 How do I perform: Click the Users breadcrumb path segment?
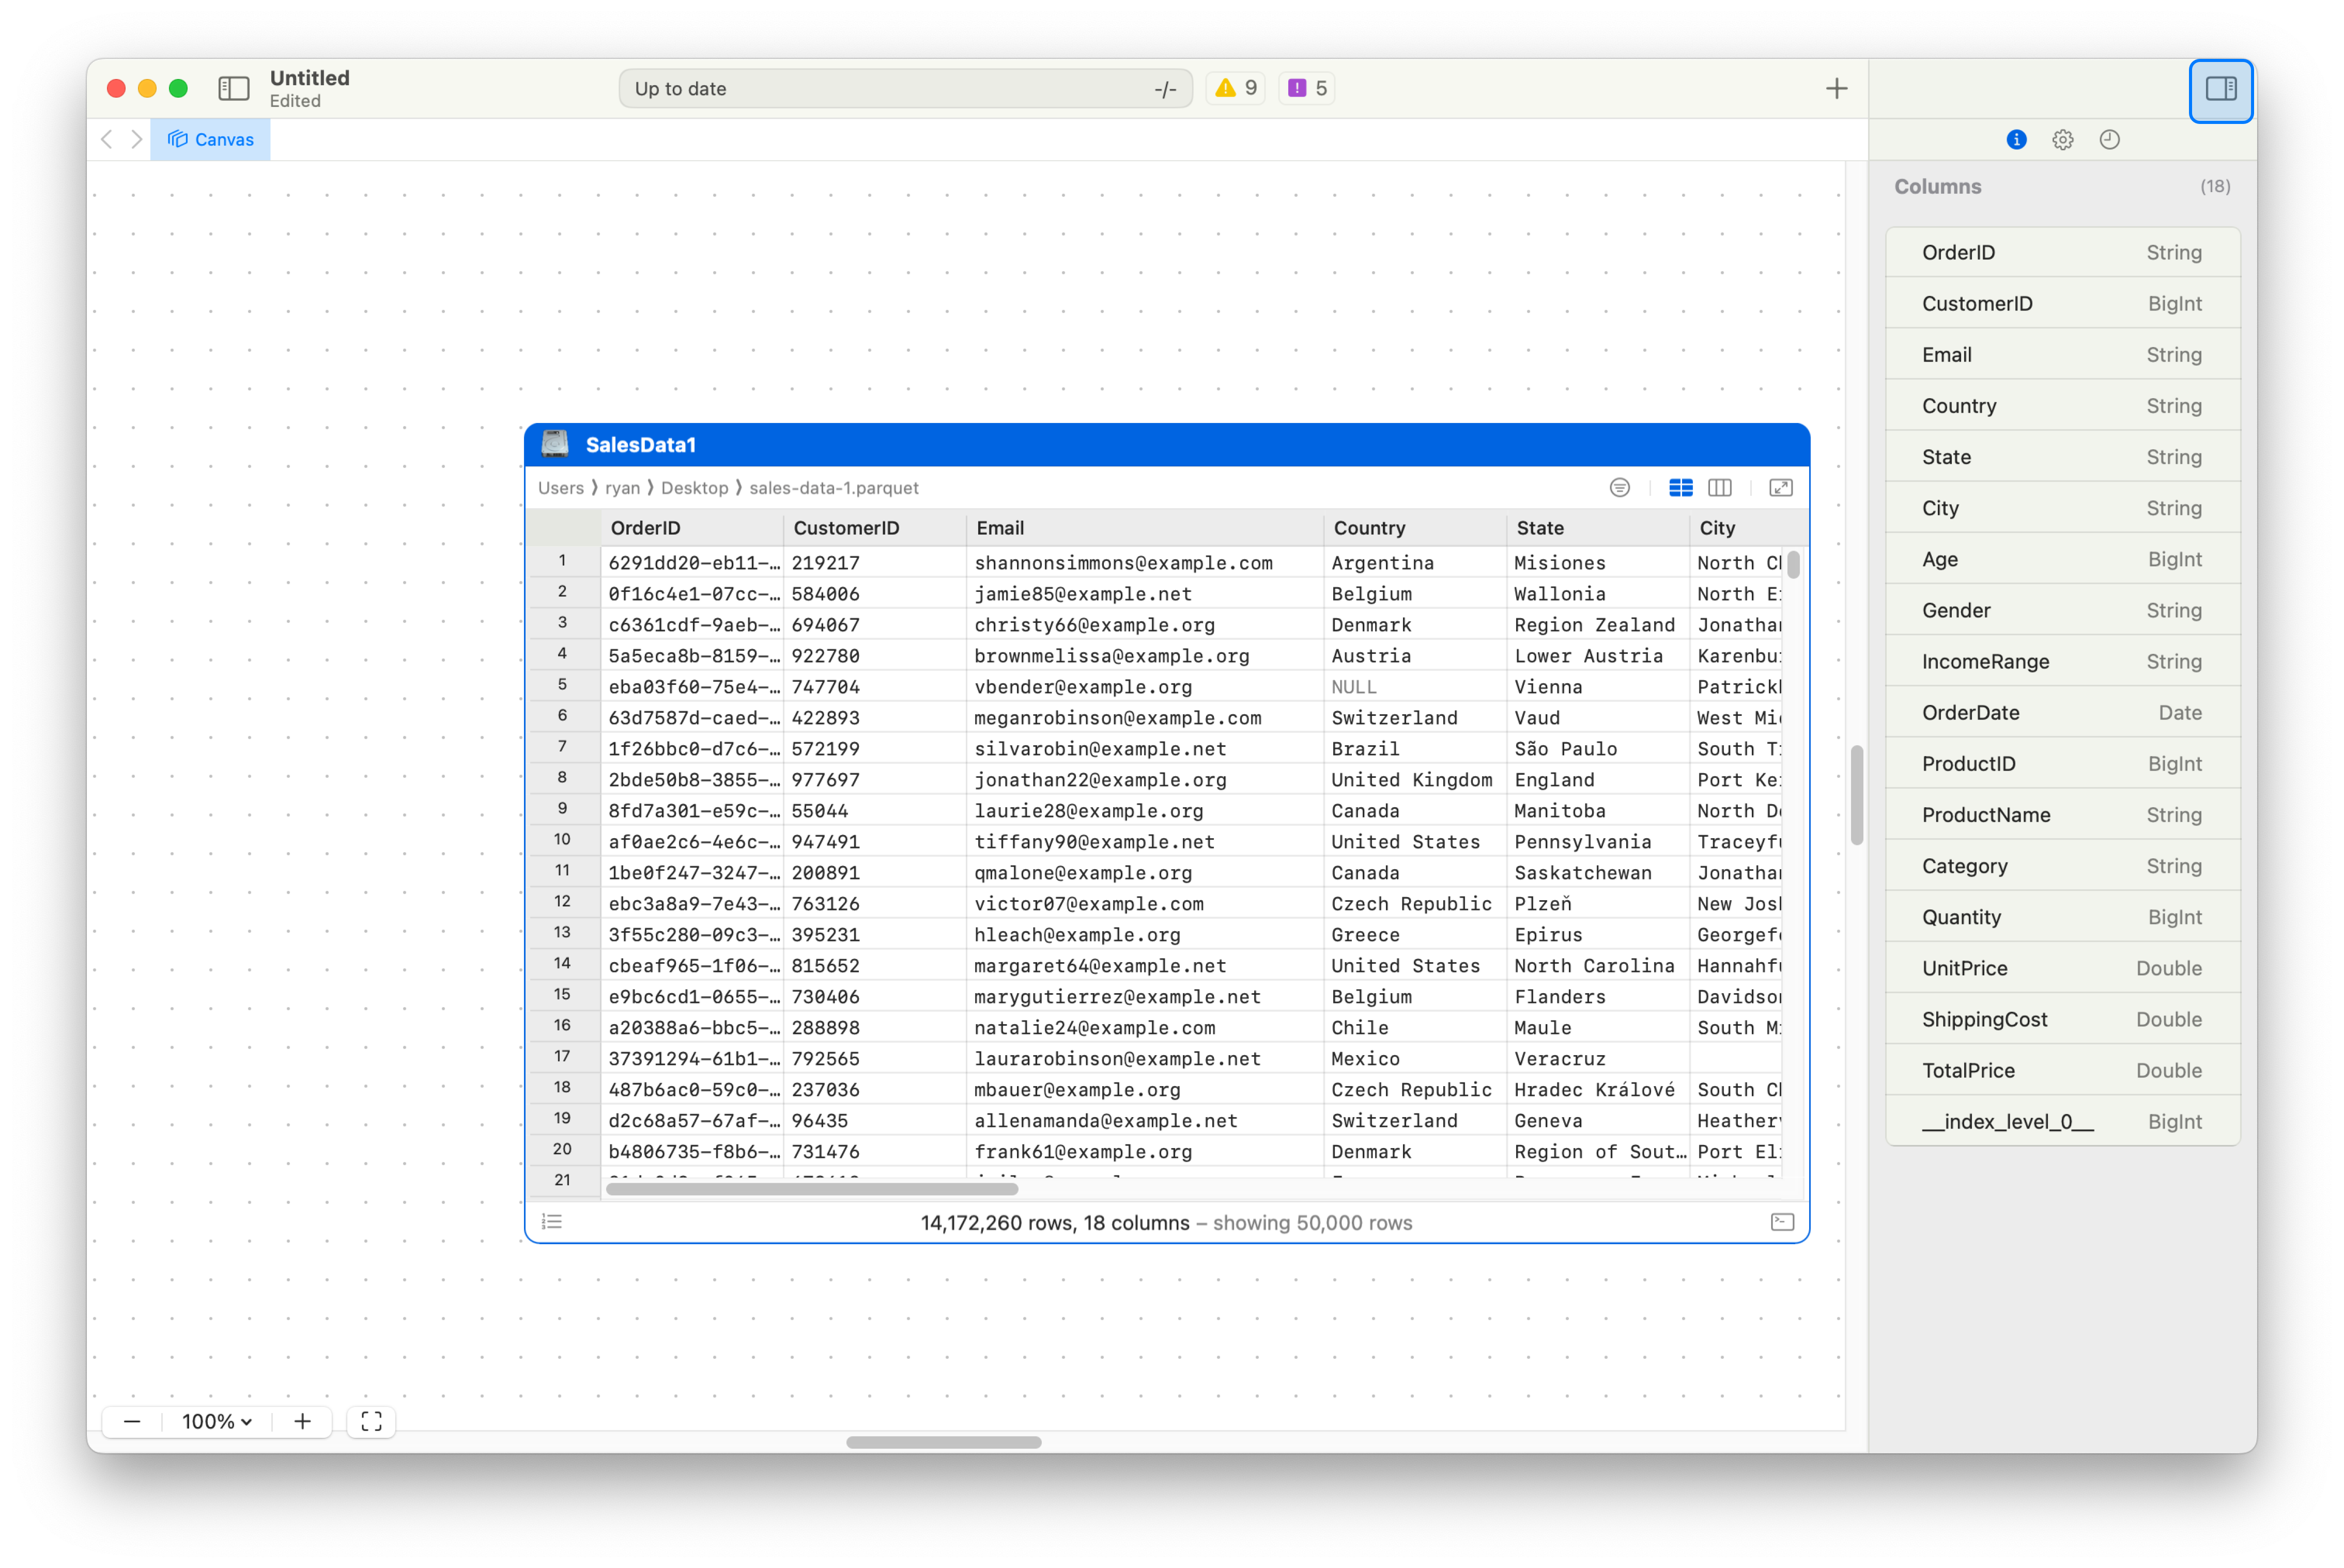coord(560,487)
